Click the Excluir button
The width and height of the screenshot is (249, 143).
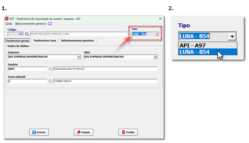128,132
